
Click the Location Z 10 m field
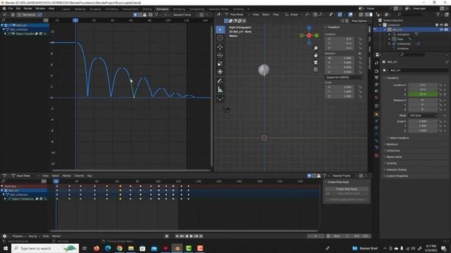(423, 94)
